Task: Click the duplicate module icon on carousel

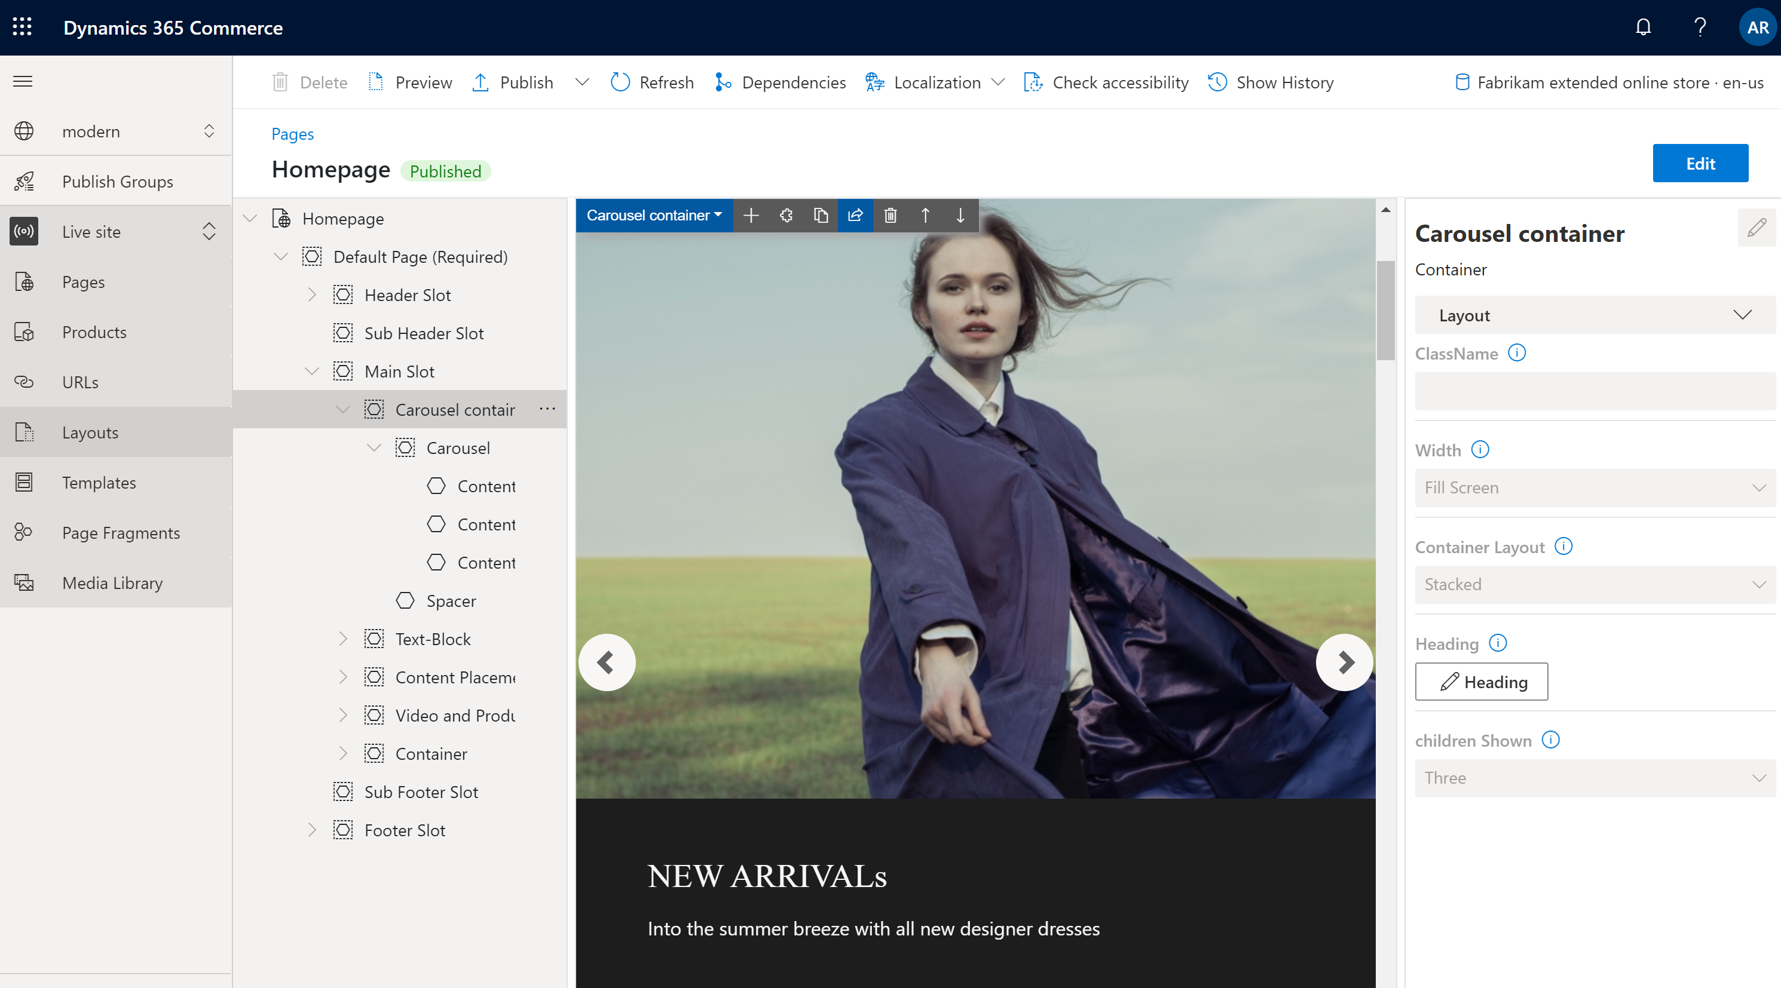Action: pyautogui.click(x=822, y=216)
